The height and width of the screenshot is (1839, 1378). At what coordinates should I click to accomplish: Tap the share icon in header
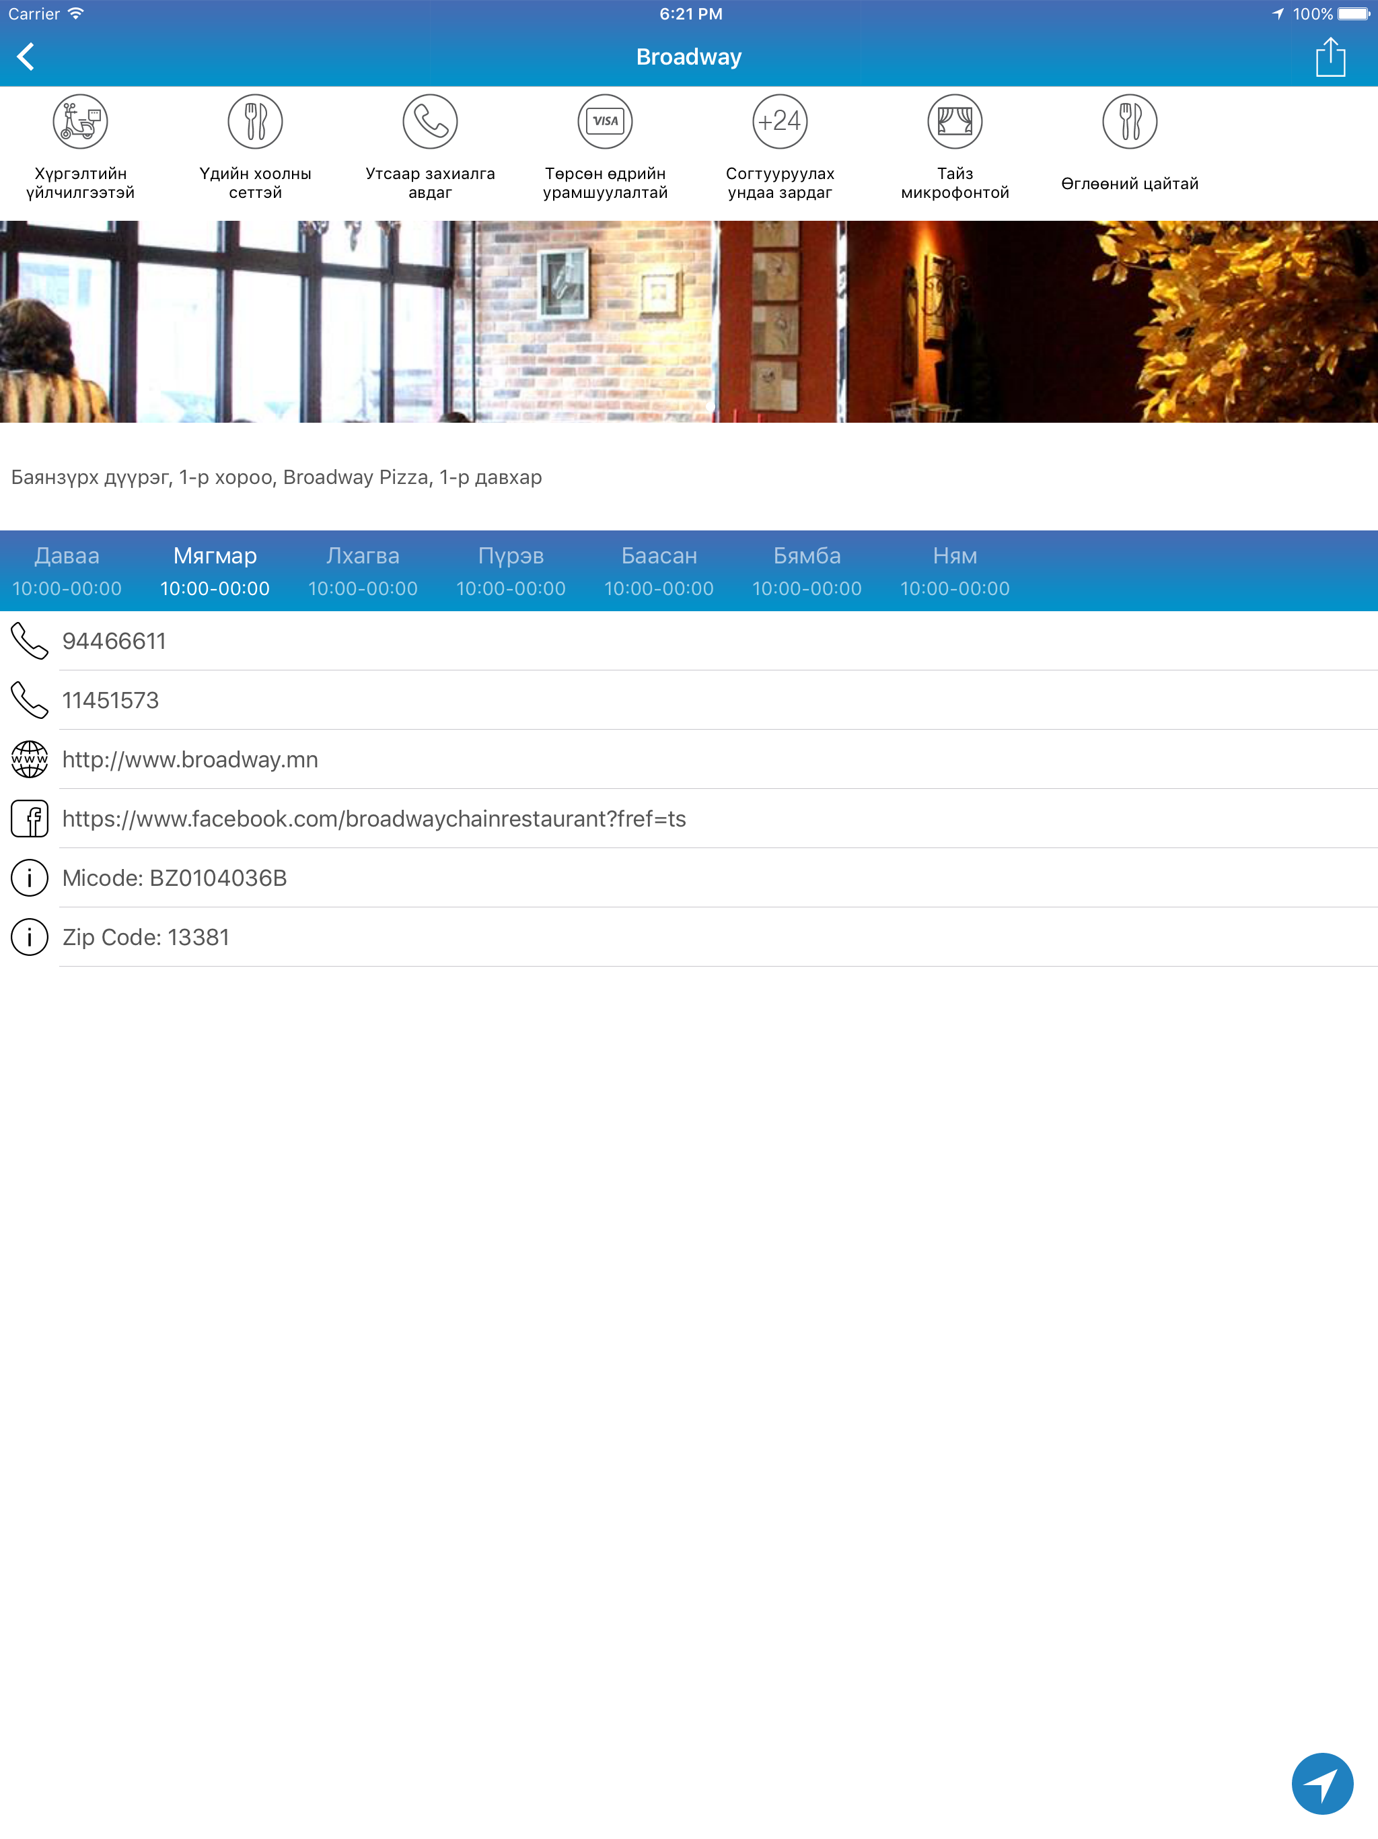click(1330, 57)
